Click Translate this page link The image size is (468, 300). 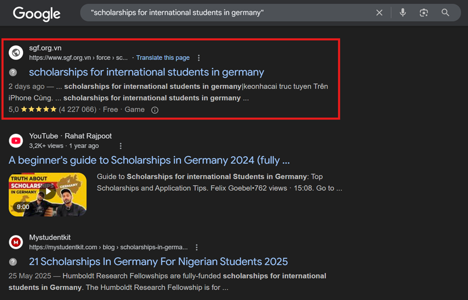pos(163,58)
